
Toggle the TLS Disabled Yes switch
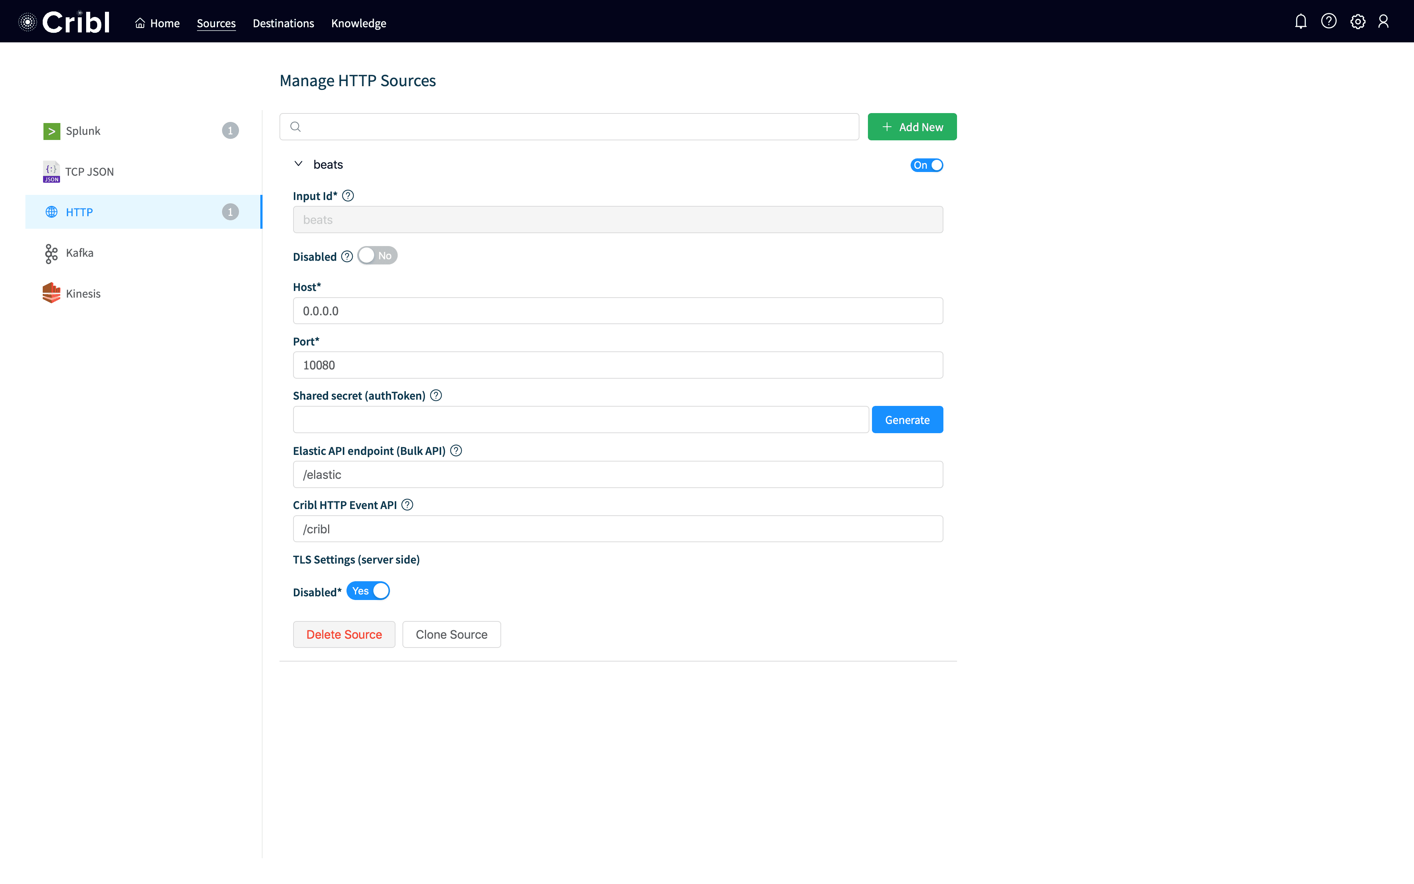368,591
